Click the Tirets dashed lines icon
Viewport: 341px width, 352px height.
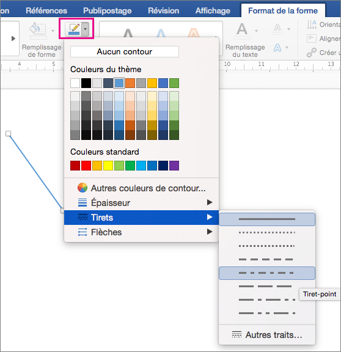point(82,217)
